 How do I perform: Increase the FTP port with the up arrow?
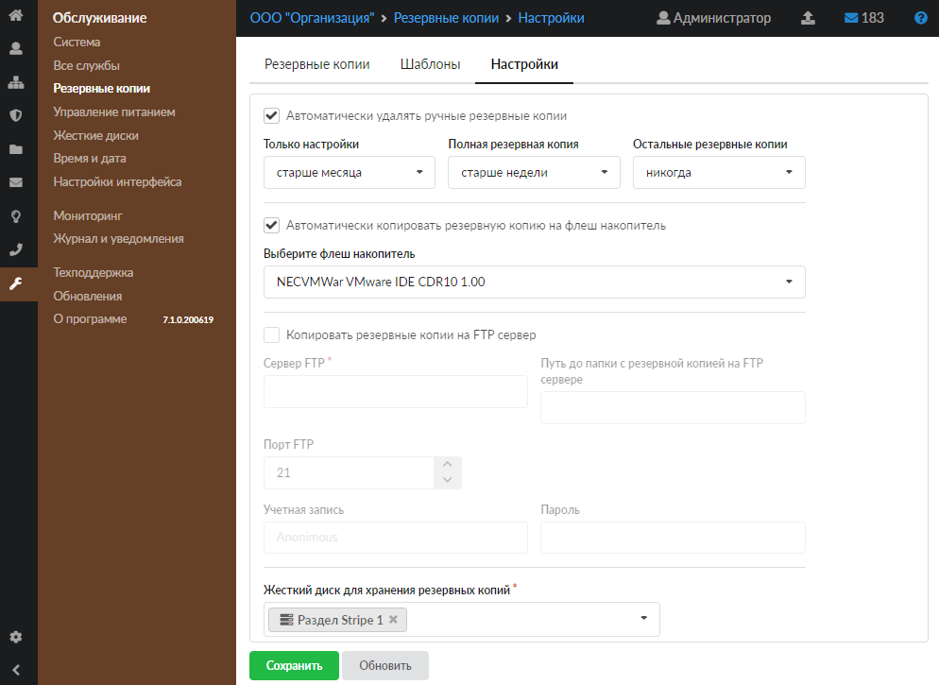[448, 465]
